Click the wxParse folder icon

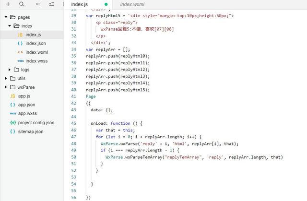pos(13,87)
